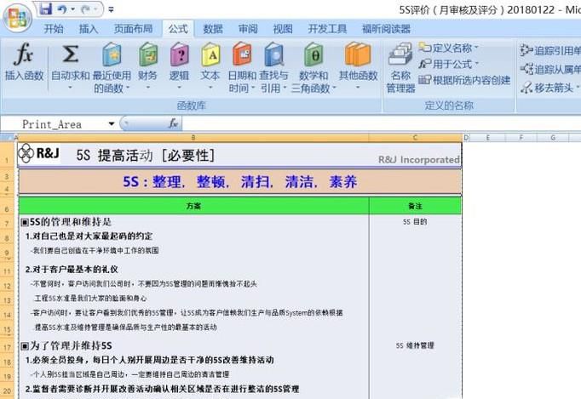
Task: Expand the 其他函数 dropdown arrow
Action: 358,88
